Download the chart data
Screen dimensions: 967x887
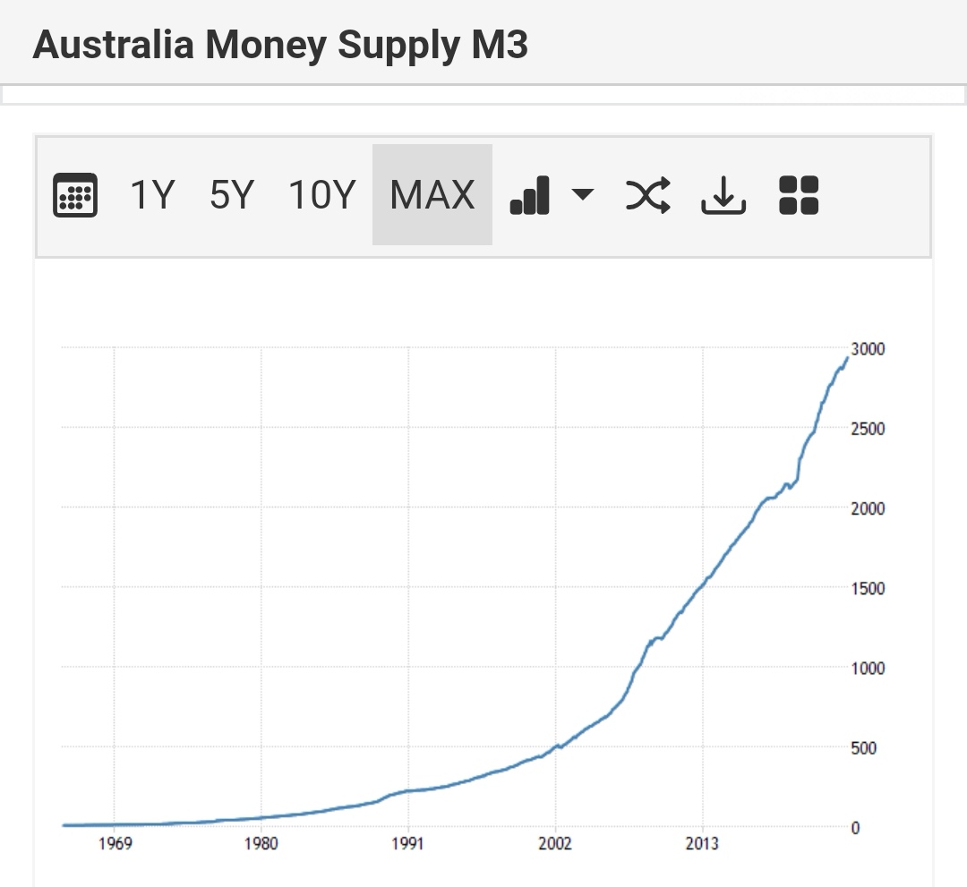pyautogui.click(x=723, y=195)
